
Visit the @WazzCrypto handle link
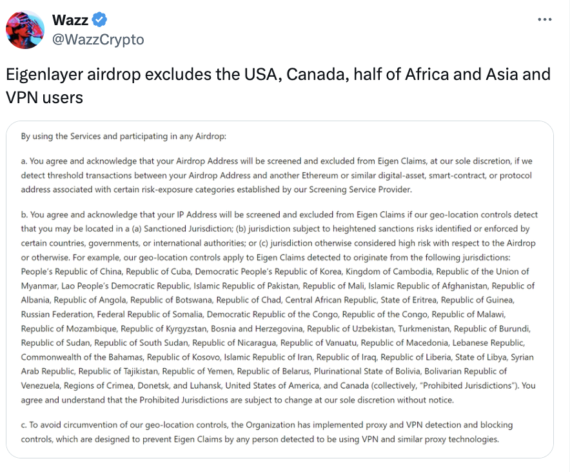coord(98,39)
